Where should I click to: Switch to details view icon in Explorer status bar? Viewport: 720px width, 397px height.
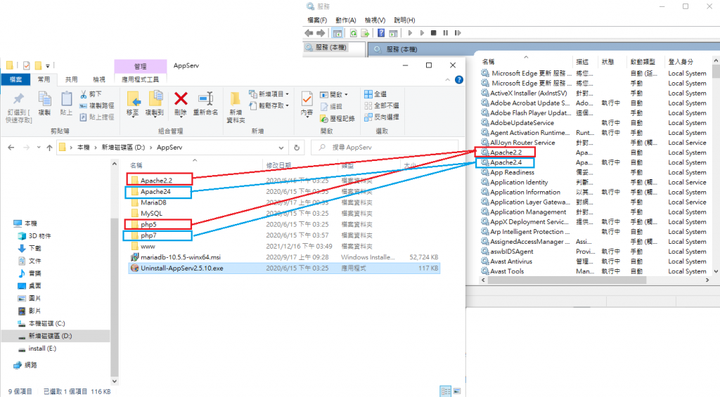445,391
